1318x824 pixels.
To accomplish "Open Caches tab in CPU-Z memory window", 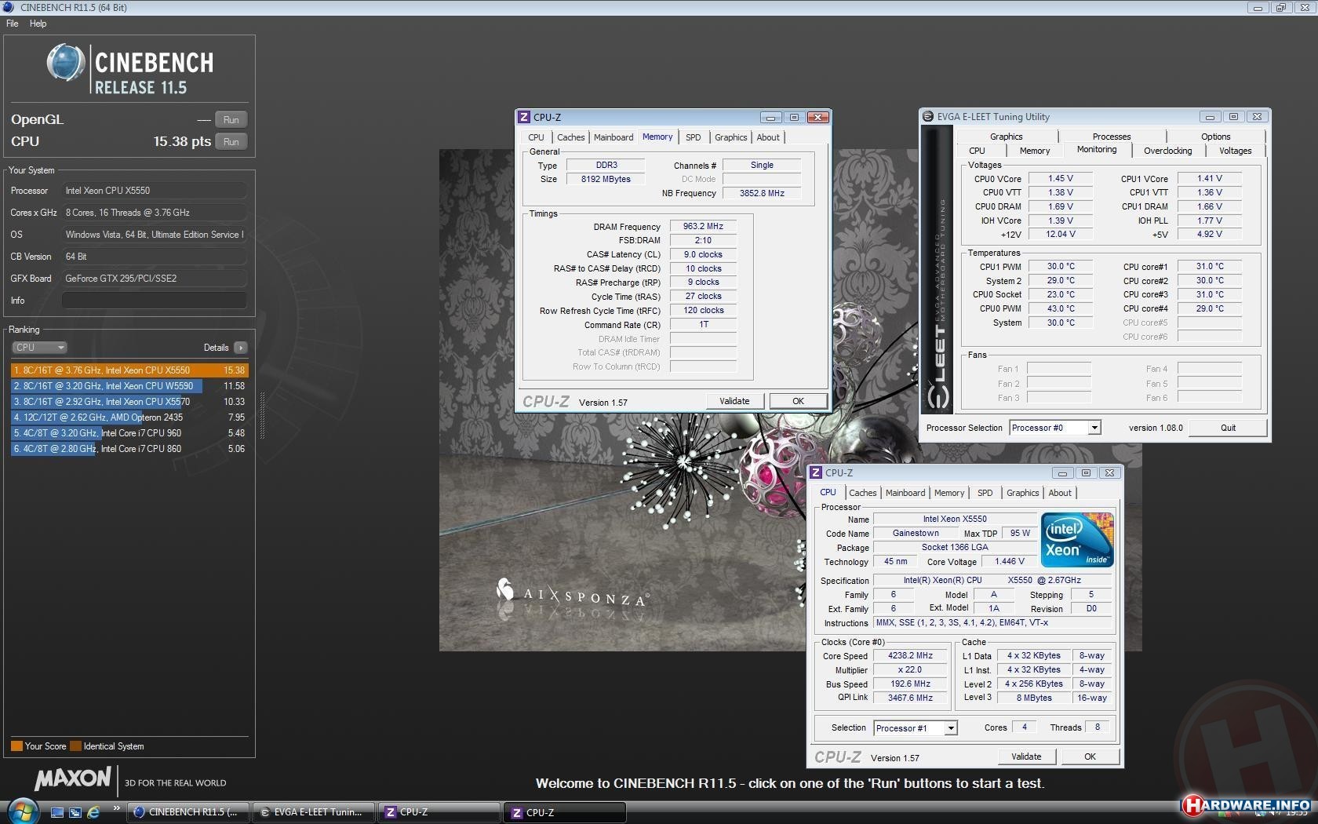I will point(570,137).
